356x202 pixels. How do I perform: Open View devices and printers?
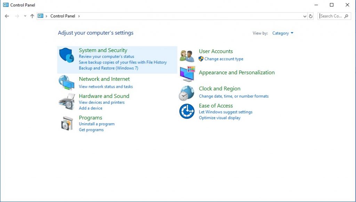tap(102, 102)
